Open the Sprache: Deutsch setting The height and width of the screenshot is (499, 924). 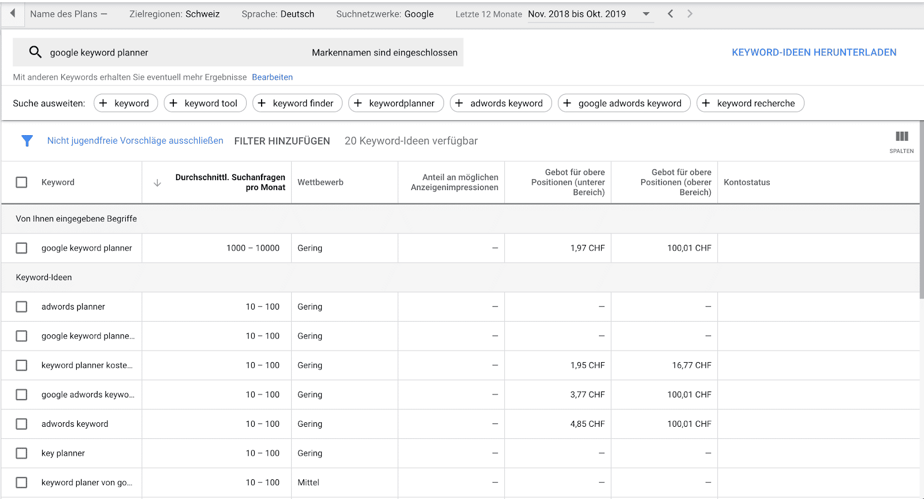(x=278, y=14)
